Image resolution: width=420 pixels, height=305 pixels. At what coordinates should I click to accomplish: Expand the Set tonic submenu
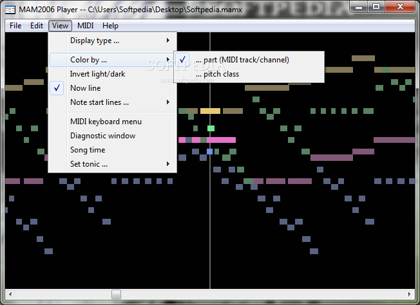[x=113, y=164]
